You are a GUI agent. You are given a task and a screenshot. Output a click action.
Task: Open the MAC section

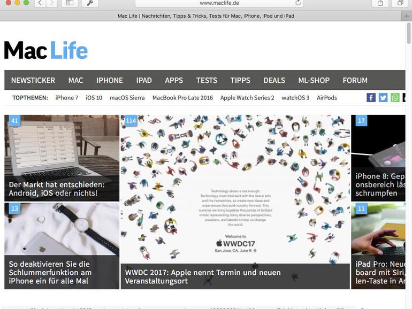75,80
